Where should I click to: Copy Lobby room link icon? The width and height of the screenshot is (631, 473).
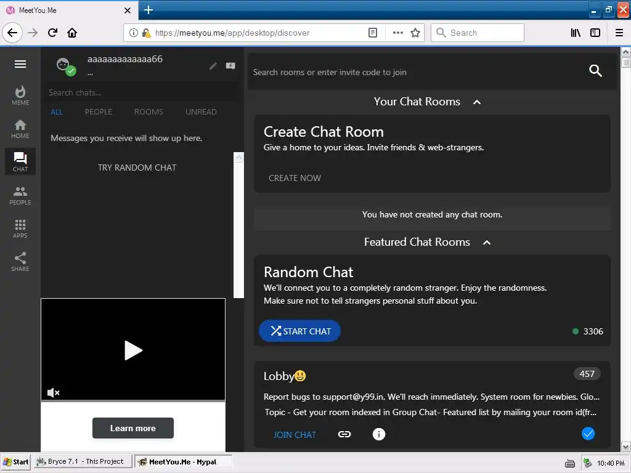pyautogui.click(x=344, y=434)
